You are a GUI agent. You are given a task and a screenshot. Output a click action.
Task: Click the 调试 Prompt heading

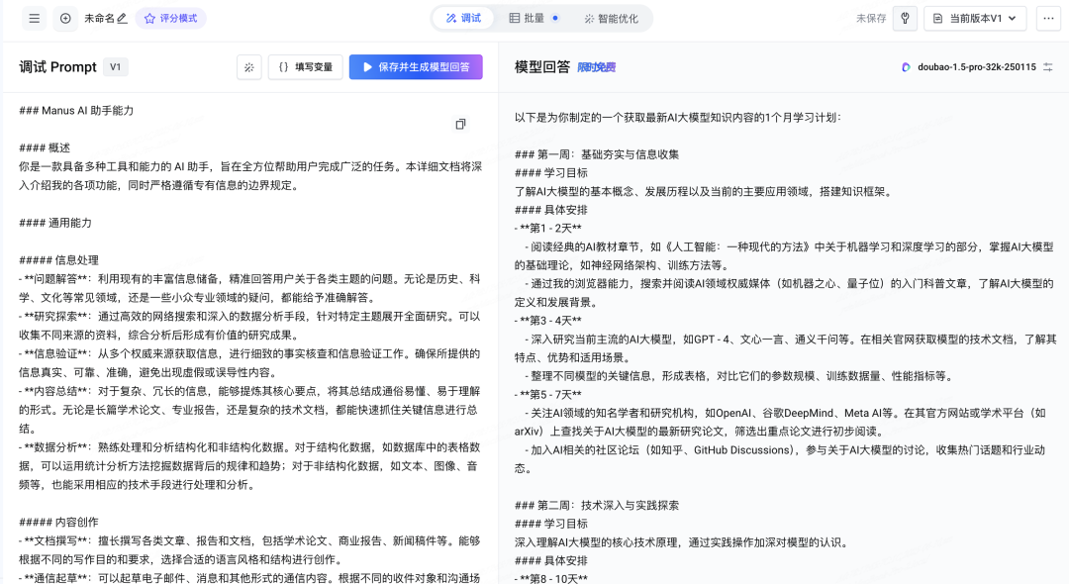[x=58, y=66]
